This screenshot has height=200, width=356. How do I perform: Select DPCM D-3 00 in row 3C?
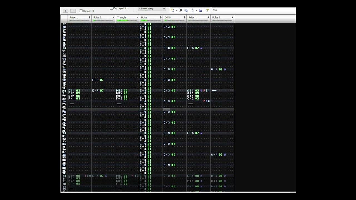point(169,165)
